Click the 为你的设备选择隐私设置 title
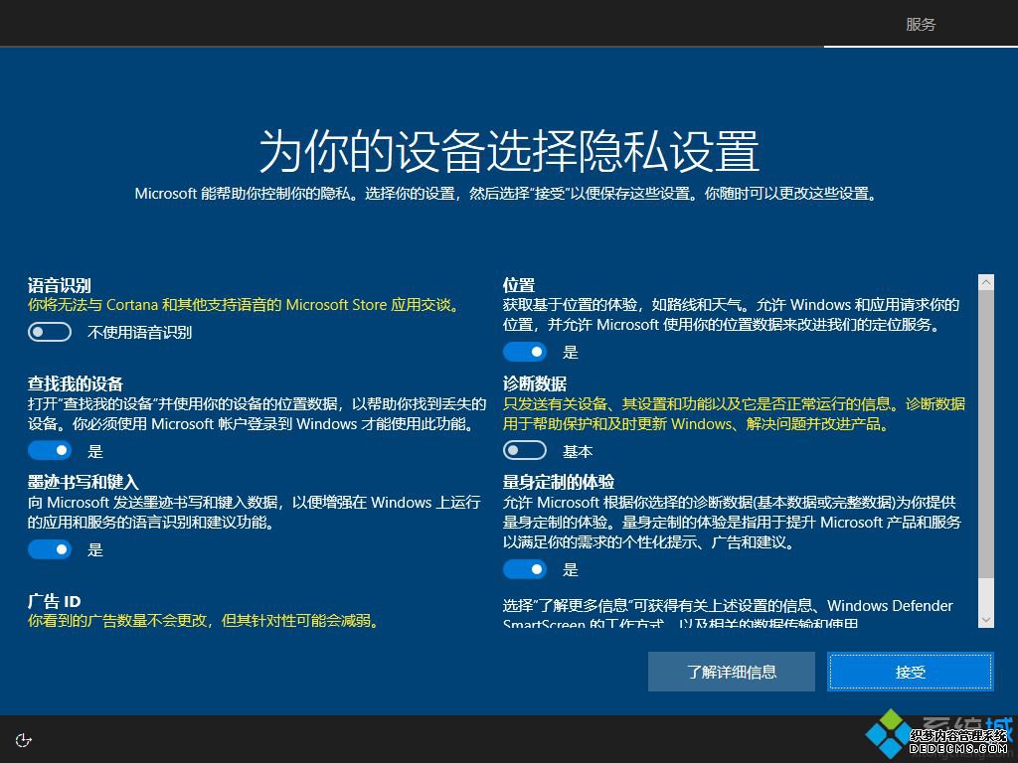The width and height of the screenshot is (1018, 763). tap(509, 151)
